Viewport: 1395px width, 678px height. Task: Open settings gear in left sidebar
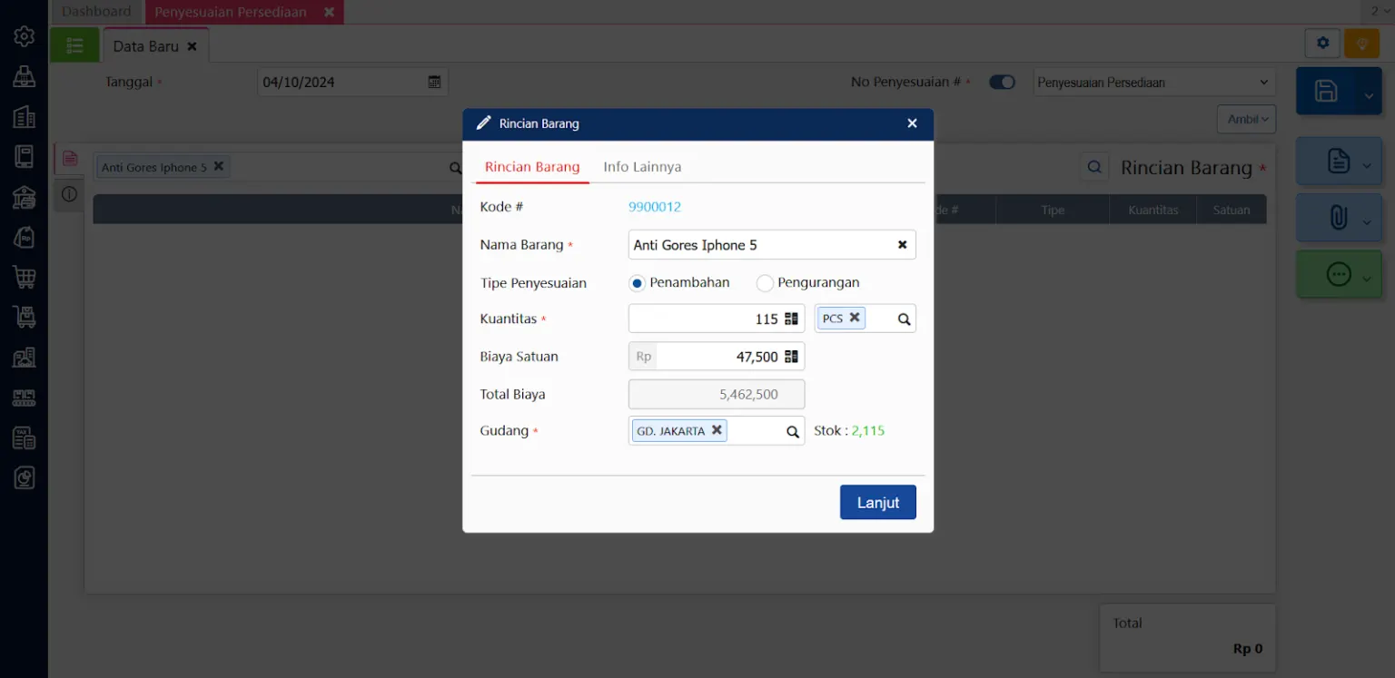25,36
